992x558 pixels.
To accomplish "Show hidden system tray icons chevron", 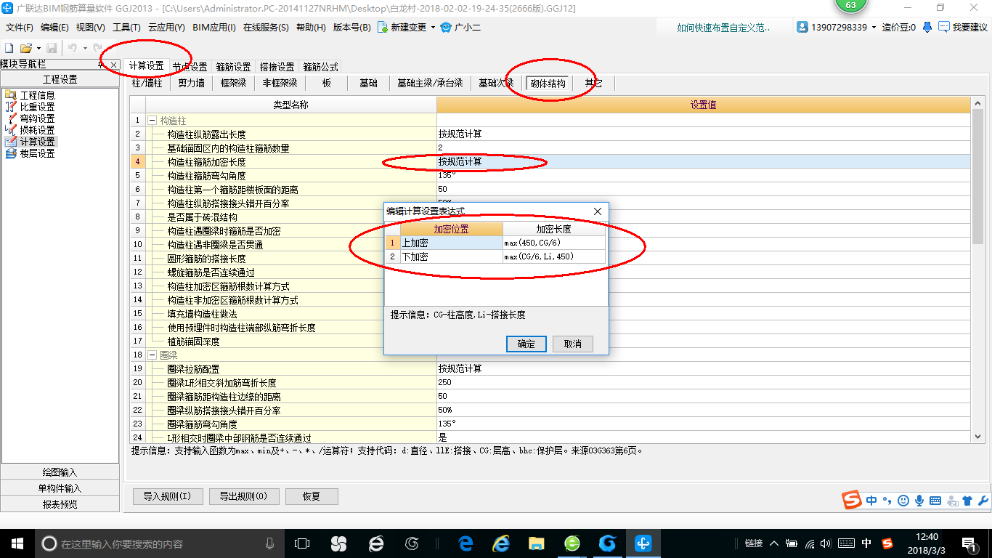I will [774, 543].
